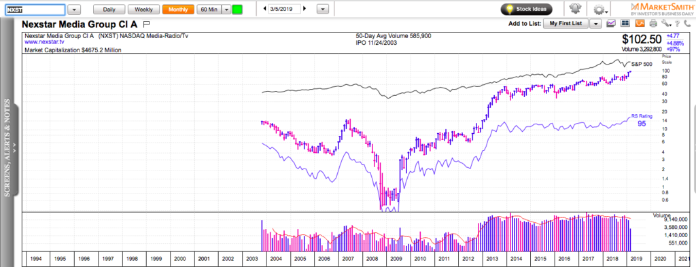The height and width of the screenshot is (267, 696).
Task: Click the S&P 500 line label
Action: [642, 65]
